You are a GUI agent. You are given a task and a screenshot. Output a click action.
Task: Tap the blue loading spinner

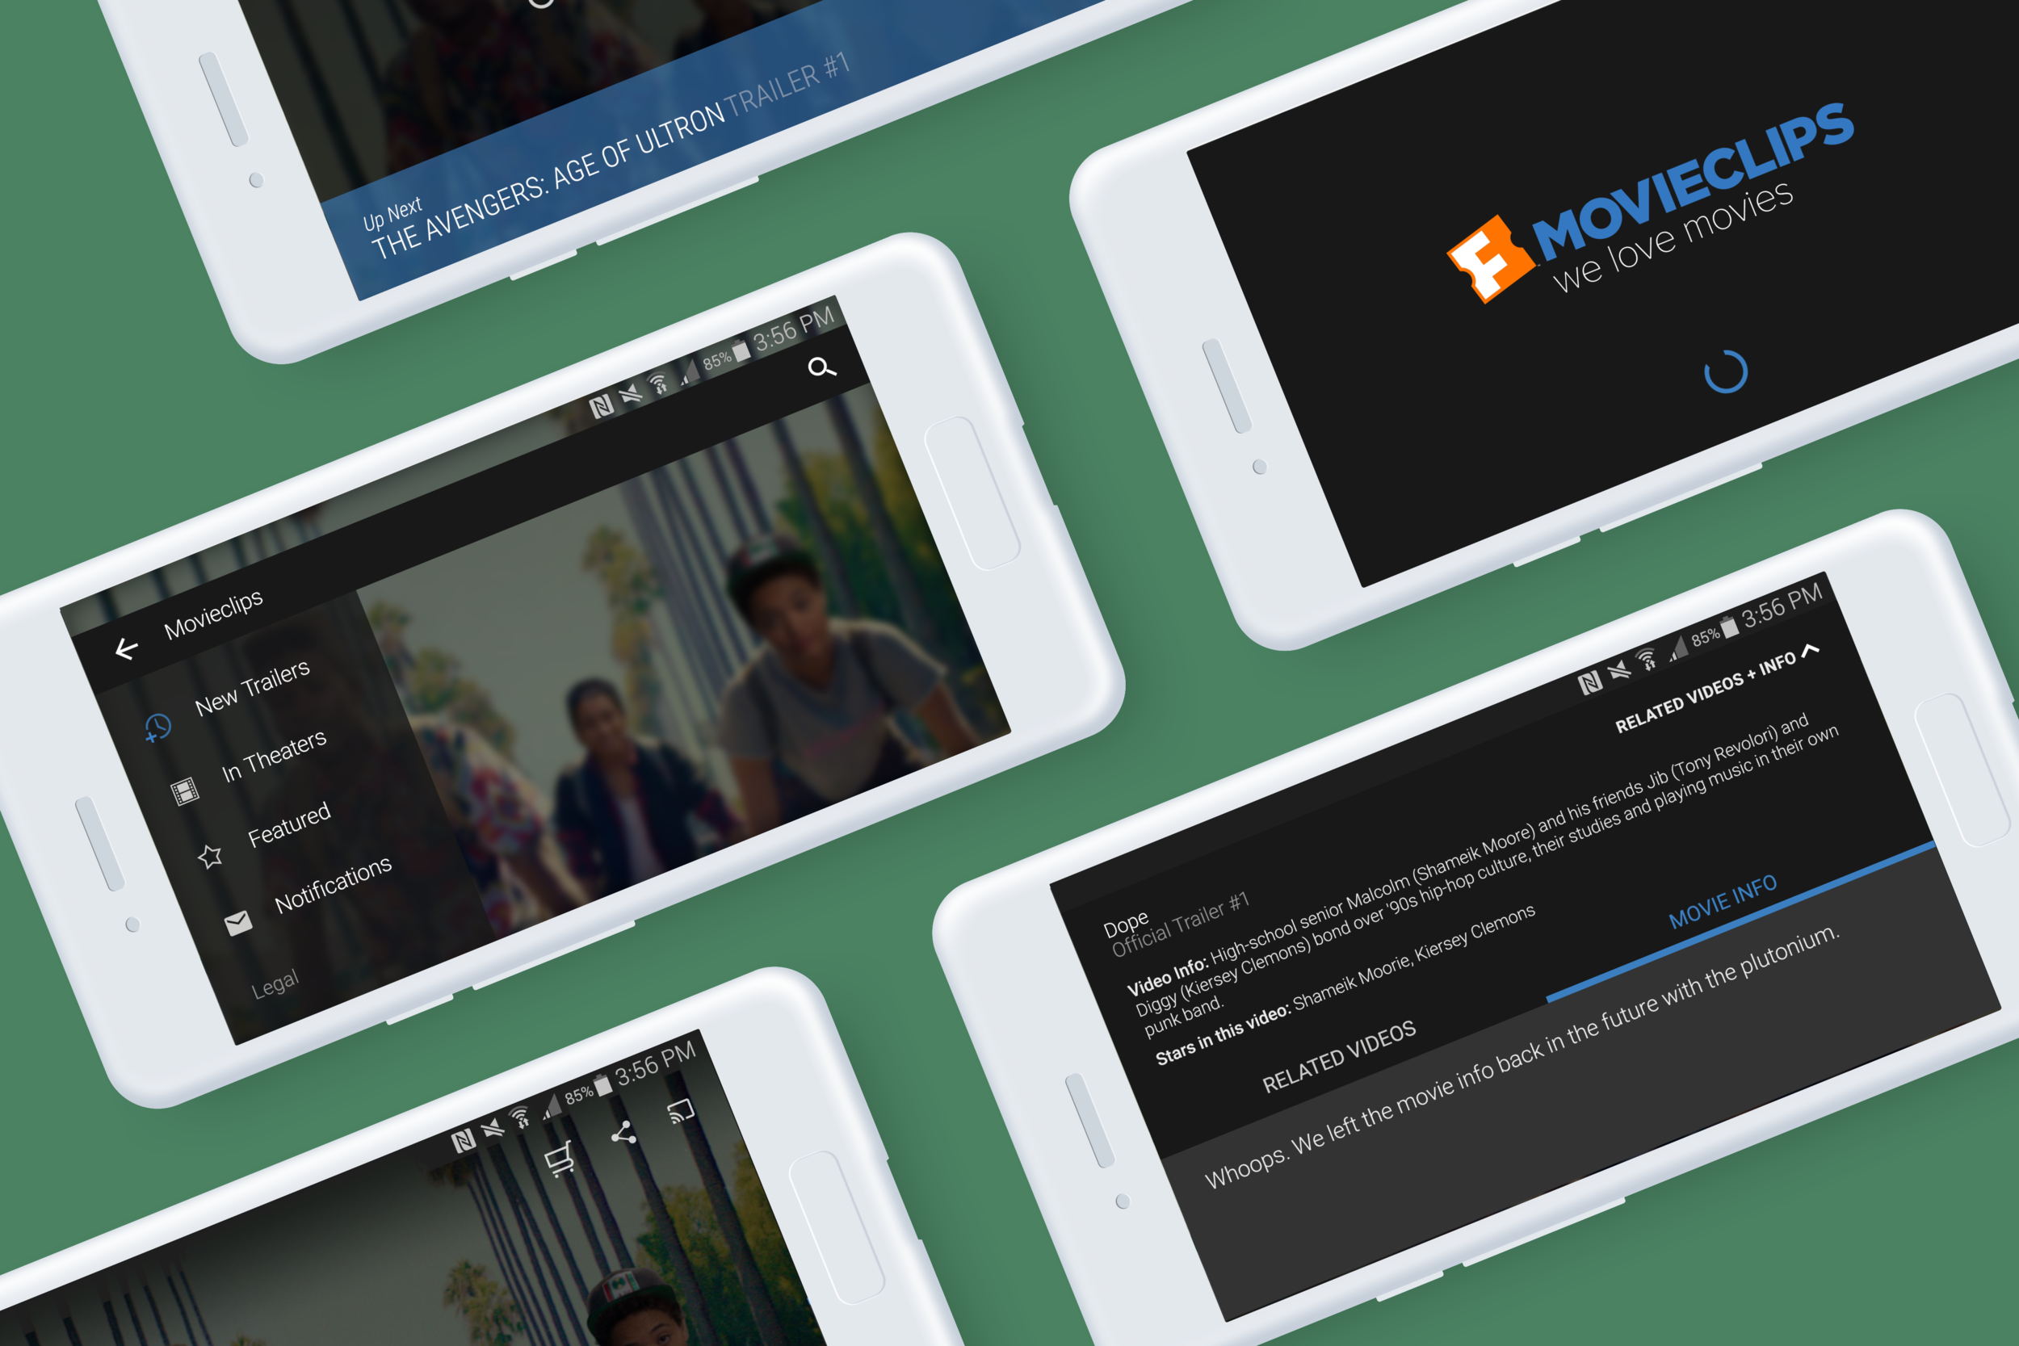[x=1725, y=371]
